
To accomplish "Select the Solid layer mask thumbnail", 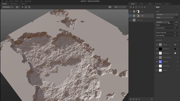I will click(138, 16).
